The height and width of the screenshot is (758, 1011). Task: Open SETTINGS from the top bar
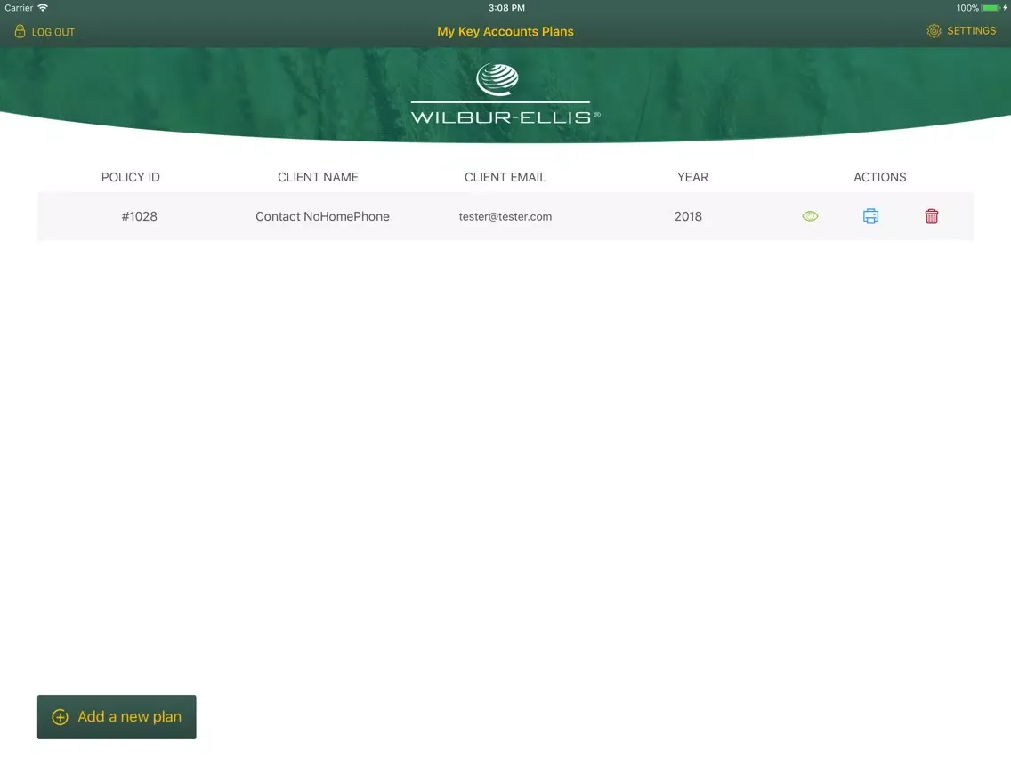[x=961, y=31]
